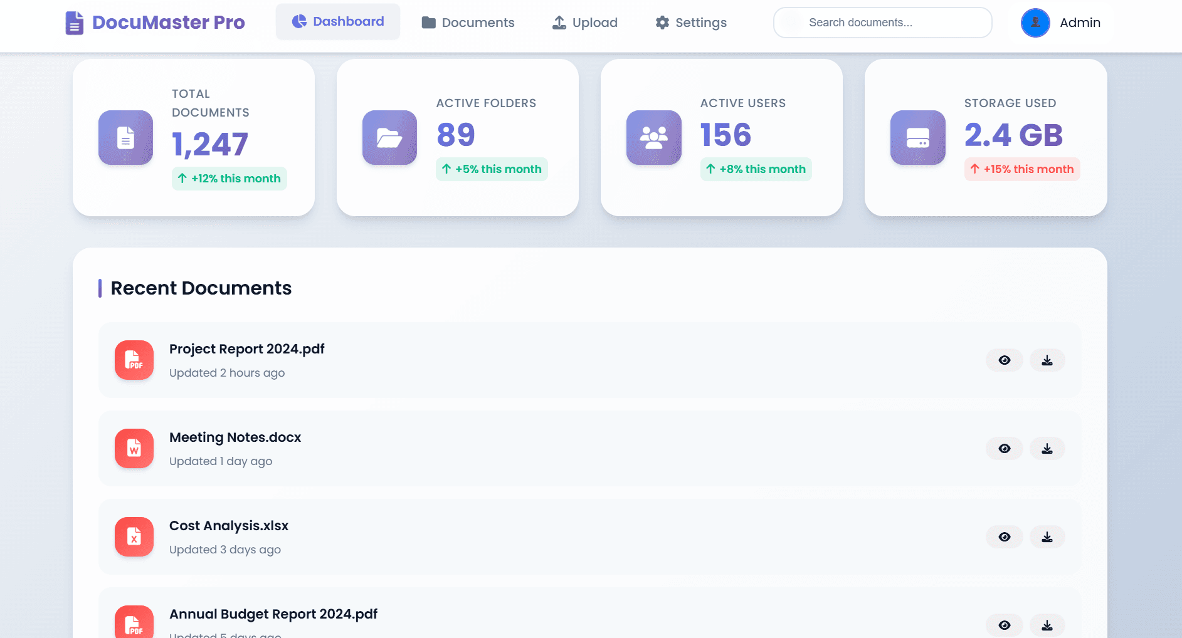
Task: Click the +15% this month storage badge
Action: [x=1021, y=169]
